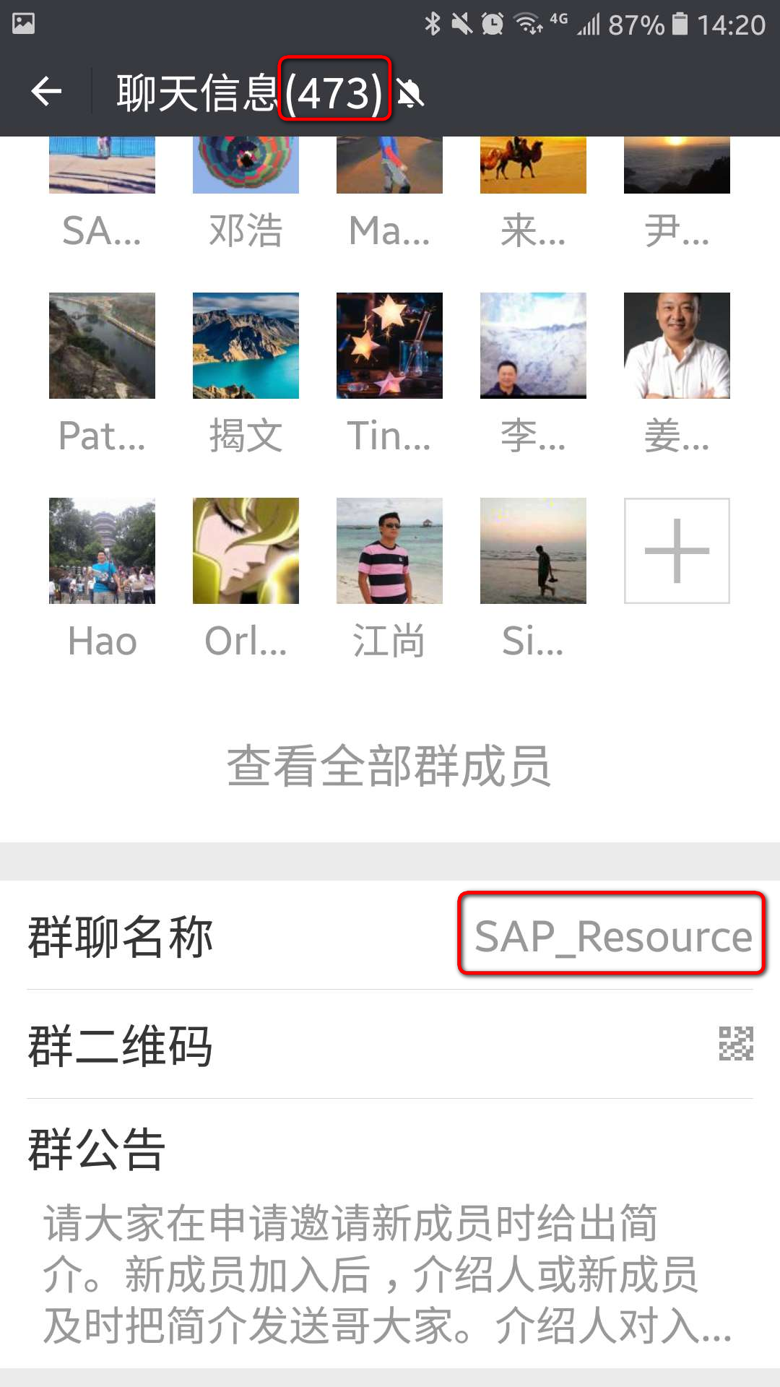Open the 群聊名称 group name row
The image size is (780, 1387).
click(217, 936)
